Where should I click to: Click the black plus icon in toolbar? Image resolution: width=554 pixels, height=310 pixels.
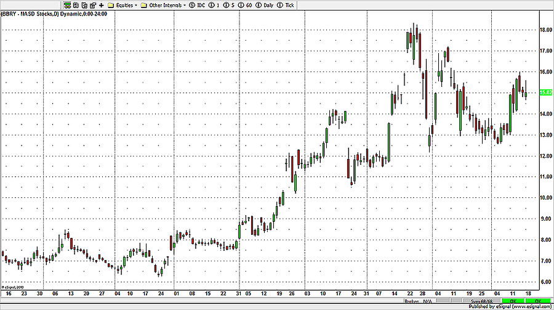[x=101, y=5]
